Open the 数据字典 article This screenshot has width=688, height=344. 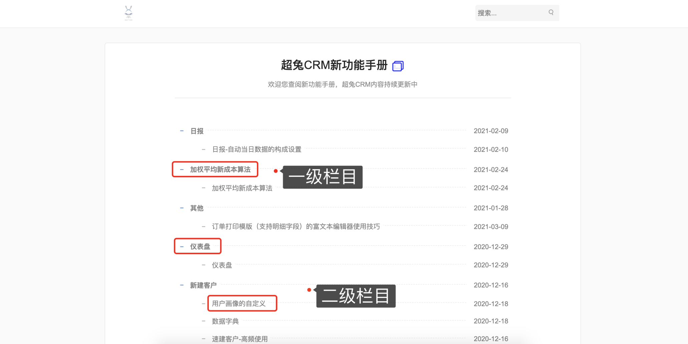coord(225,321)
